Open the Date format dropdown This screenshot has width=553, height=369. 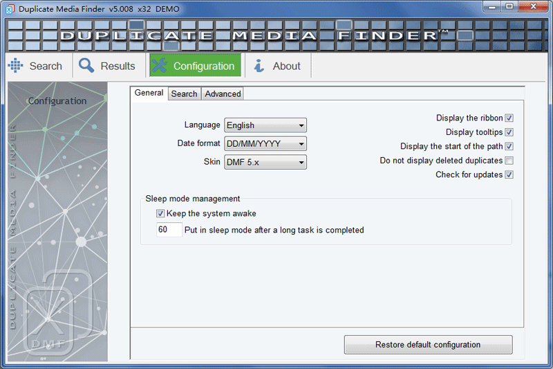(x=265, y=144)
